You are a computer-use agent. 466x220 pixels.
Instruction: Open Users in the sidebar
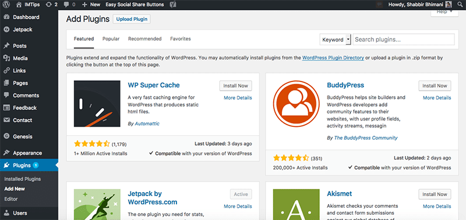[29, 213]
